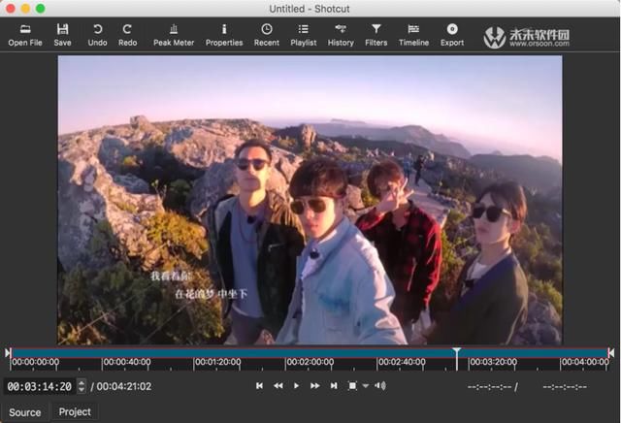
Task: Open the Properties panel
Action: pos(224,35)
